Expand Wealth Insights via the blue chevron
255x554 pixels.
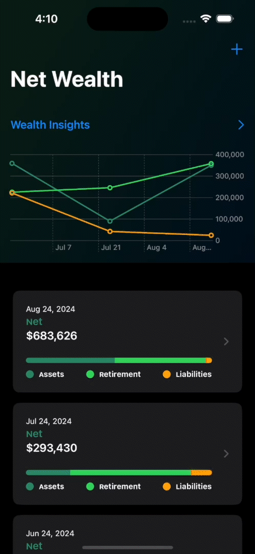241,125
